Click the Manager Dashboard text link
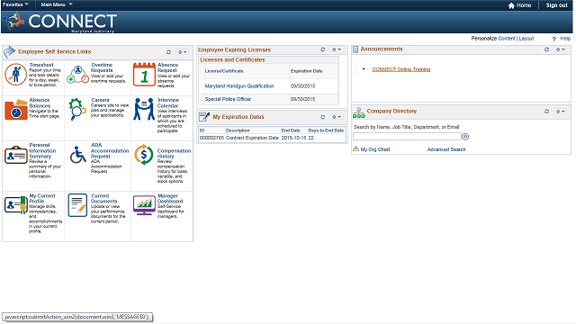This screenshot has height=324, width=576. 170,198
